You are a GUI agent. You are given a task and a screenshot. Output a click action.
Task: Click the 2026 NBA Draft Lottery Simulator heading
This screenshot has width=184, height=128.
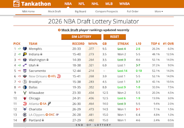pyautogui.click(x=94, y=21)
